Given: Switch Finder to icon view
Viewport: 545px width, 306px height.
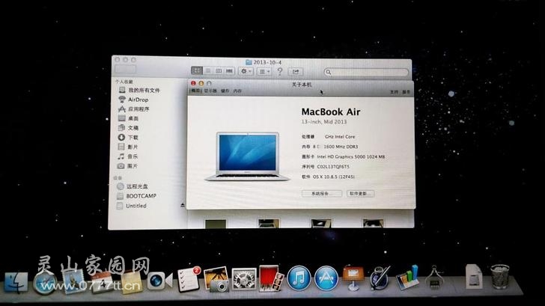Looking at the screenshot, I should point(197,70).
